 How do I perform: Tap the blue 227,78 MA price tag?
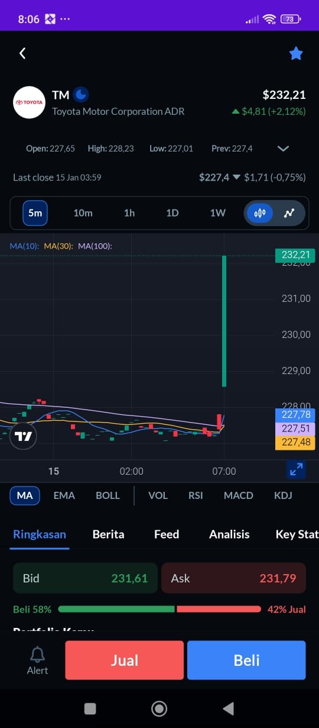295,414
